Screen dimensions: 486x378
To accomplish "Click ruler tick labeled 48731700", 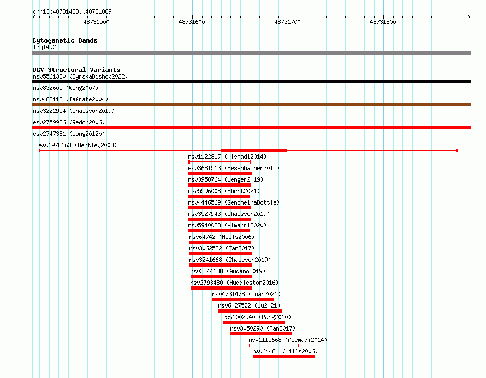I will [x=287, y=22].
